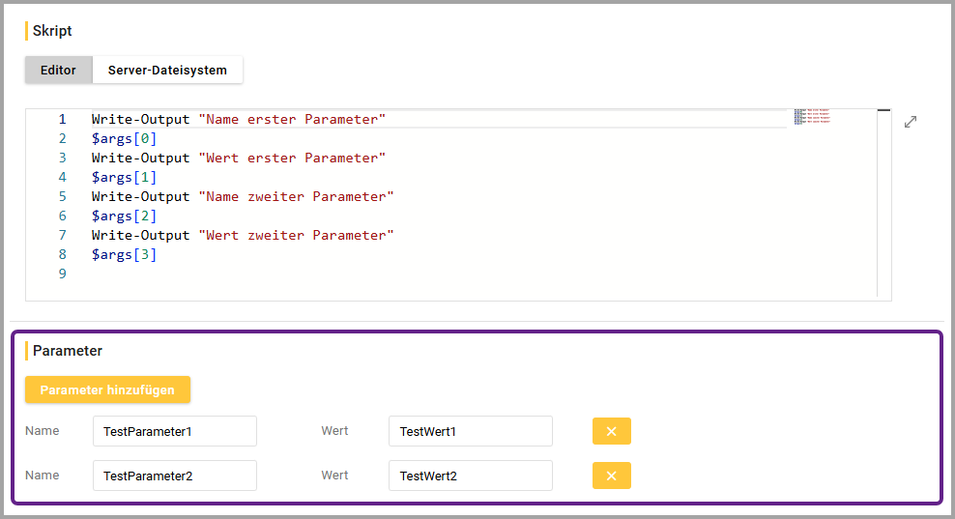Click line number 1 in the editor
955x519 pixels.
click(x=62, y=120)
